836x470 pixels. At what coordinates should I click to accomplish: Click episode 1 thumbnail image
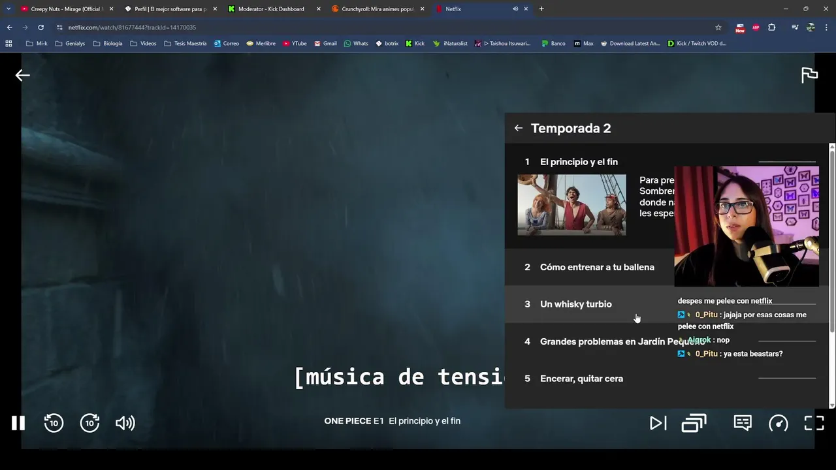pos(571,205)
